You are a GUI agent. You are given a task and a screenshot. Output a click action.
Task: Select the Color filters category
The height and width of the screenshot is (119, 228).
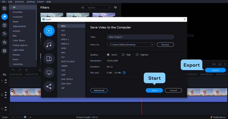(x=19, y=40)
